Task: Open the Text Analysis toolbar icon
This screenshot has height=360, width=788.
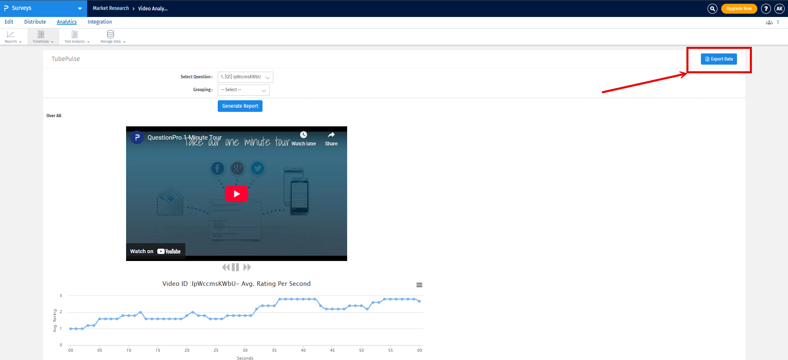Action: pyautogui.click(x=75, y=35)
